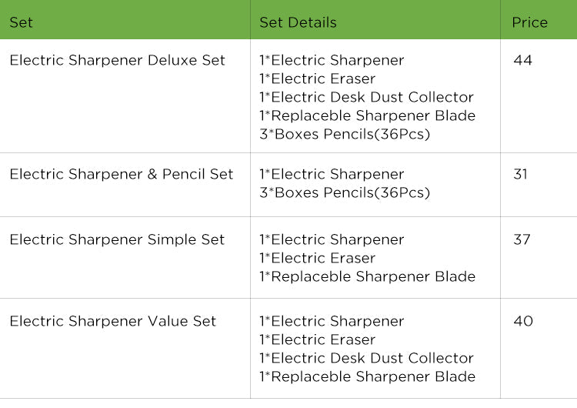The height and width of the screenshot is (408, 577).
Task: Click 1*Replaceble Sharpener Blade in Simple Set
Action: click(x=368, y=276)
